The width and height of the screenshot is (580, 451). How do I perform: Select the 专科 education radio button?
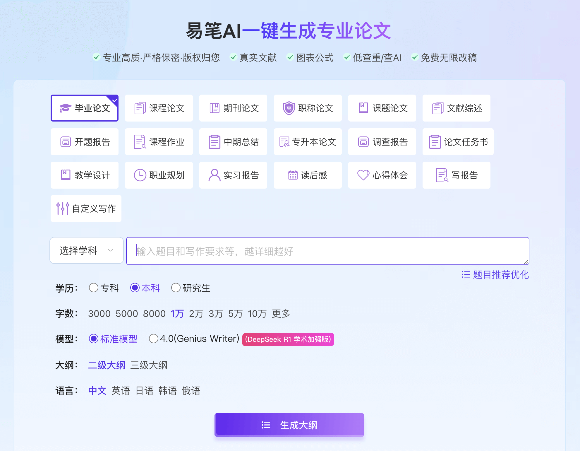tap(94, 288)
